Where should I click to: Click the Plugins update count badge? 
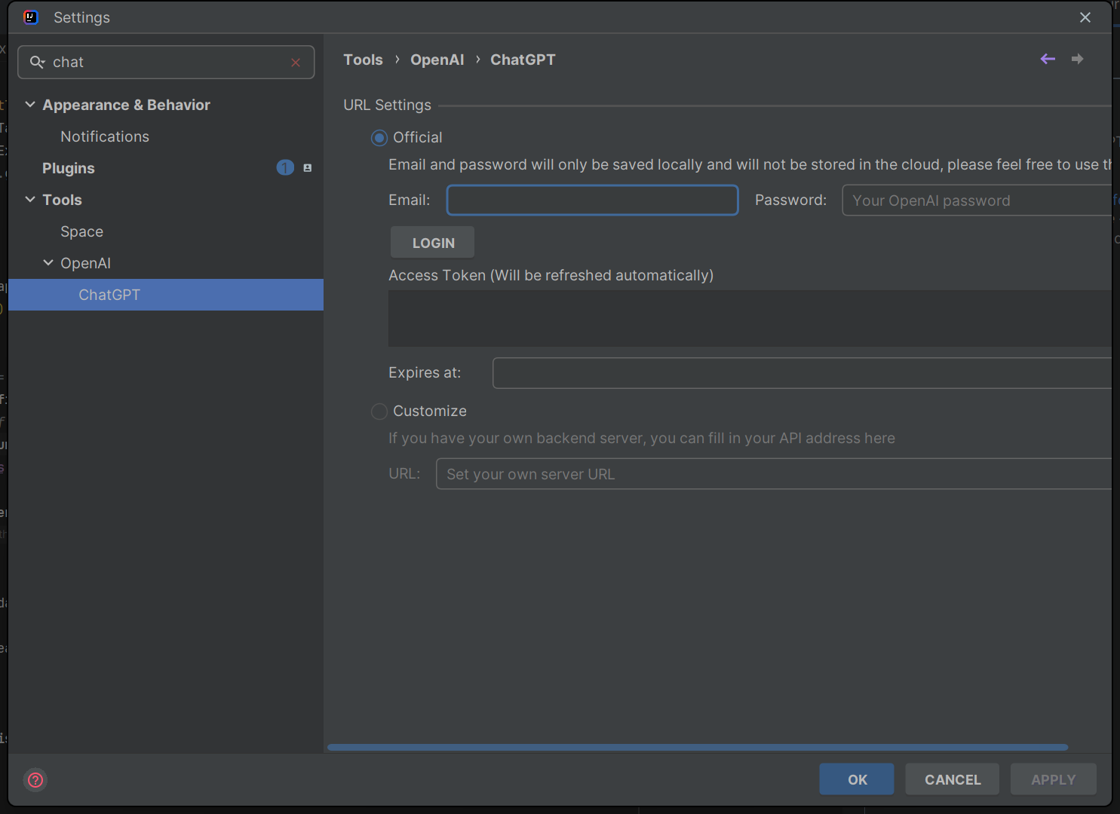coord(285,168)
